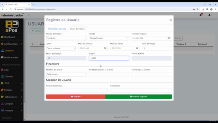Click the Telefono 2 column header
The image size is (218, 123).
(x=203, y=44)
